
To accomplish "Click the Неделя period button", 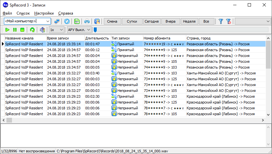I will coord(189,21).
